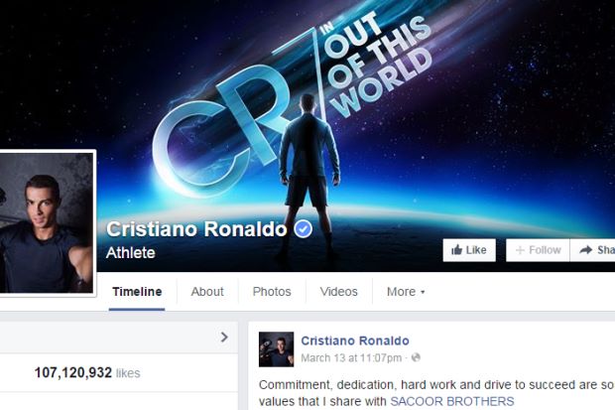This screenshot has height=410, width=615.
Task: Switch to the Timeline tab
Action: tap(137, 292)
